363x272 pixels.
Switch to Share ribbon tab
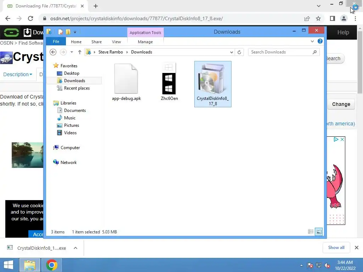(x=96, y=42)
